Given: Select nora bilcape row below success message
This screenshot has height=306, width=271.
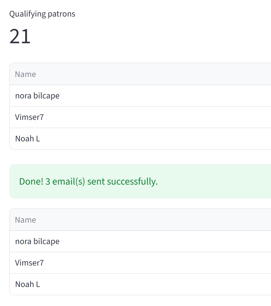Looking at the screenshot, I should tap(140, 241).
